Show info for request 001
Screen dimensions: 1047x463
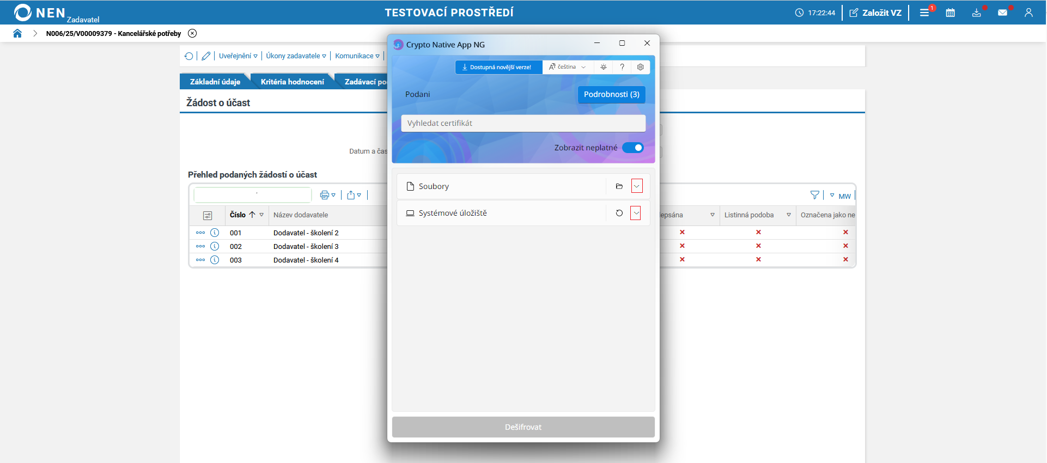tap(215, 233)
